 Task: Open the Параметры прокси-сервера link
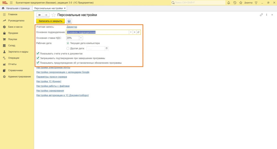51,77
